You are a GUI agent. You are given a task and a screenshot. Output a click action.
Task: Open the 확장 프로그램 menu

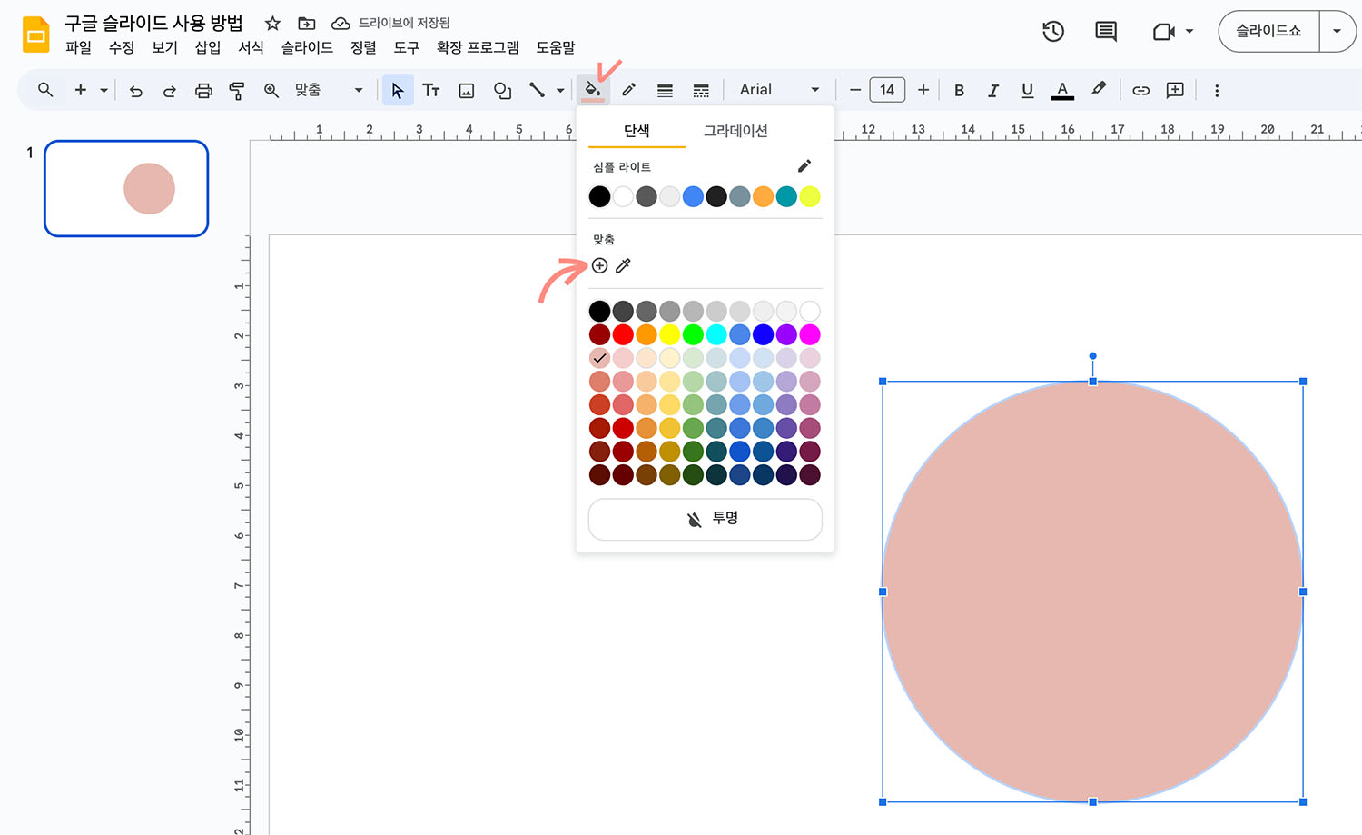pyautogui.click(x=478, y=47)
